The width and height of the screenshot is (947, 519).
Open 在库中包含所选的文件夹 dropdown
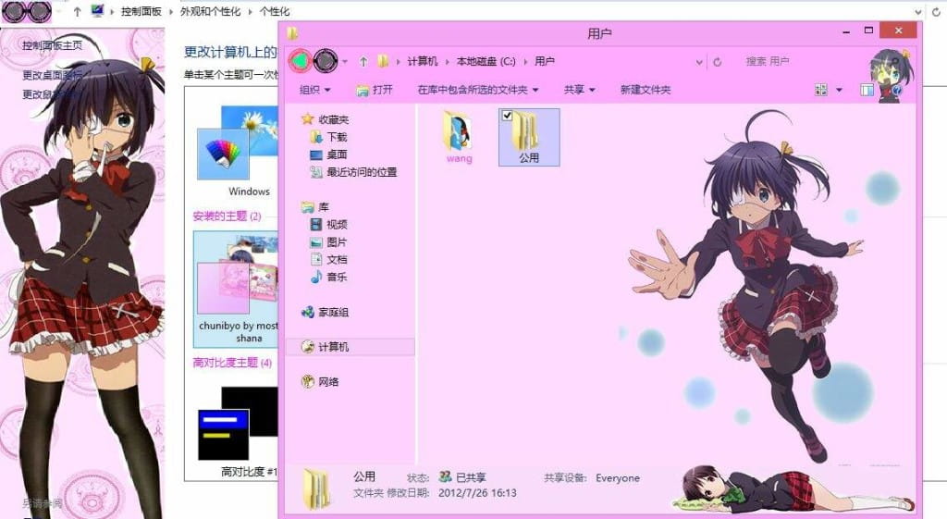(478, 90)
